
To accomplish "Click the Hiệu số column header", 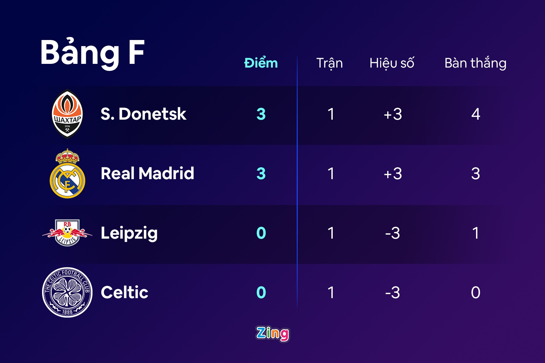I will pyautogui.click(x=392, y=63).
